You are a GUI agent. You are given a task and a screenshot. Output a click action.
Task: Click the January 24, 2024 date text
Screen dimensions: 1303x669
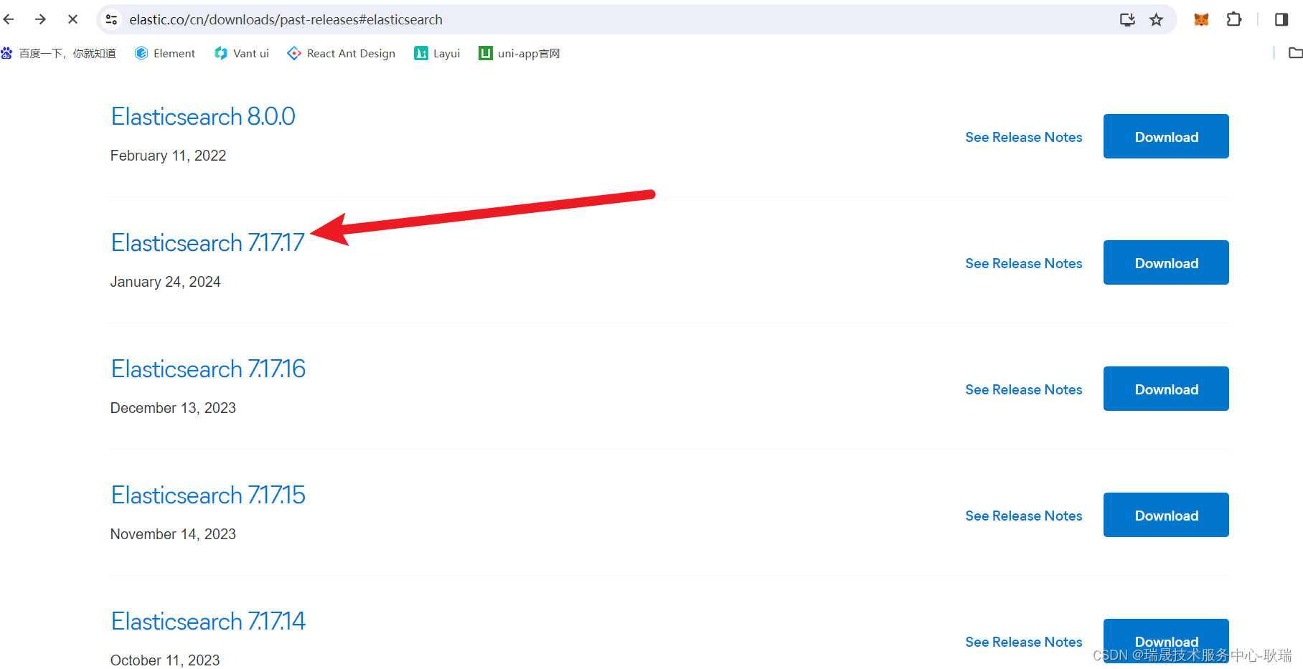pos(165,282)
